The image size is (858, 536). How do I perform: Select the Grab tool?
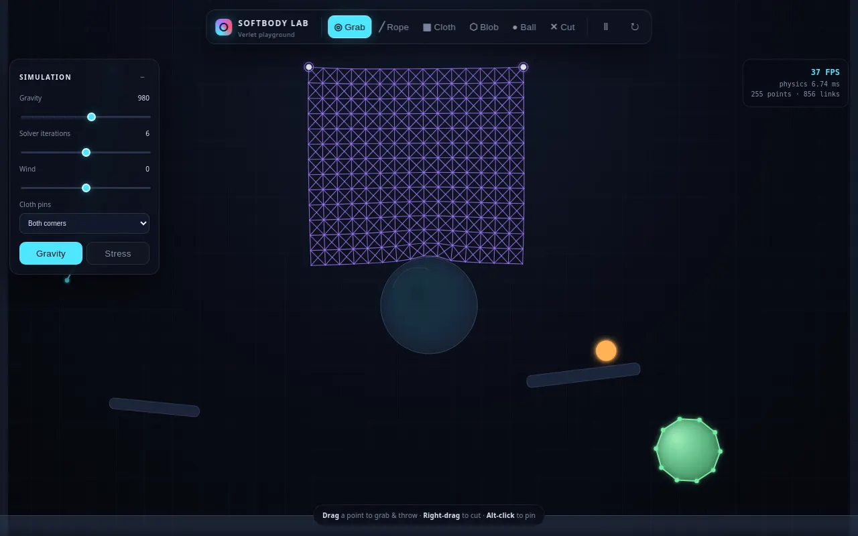(x=349, y=27)
